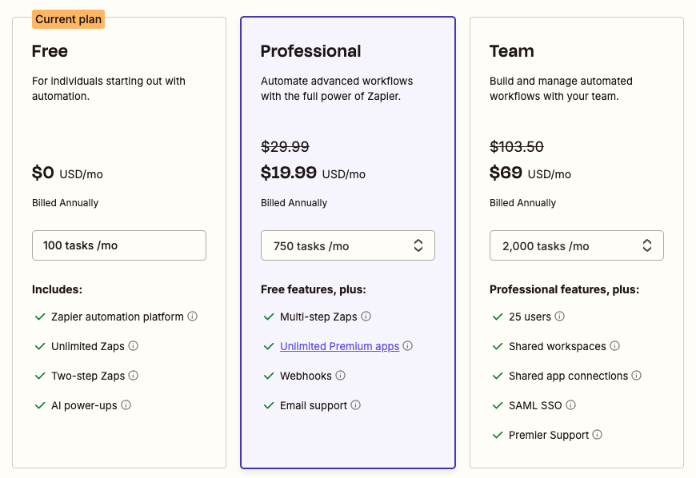Click info icon beside SAML SSO

(571, 404)
